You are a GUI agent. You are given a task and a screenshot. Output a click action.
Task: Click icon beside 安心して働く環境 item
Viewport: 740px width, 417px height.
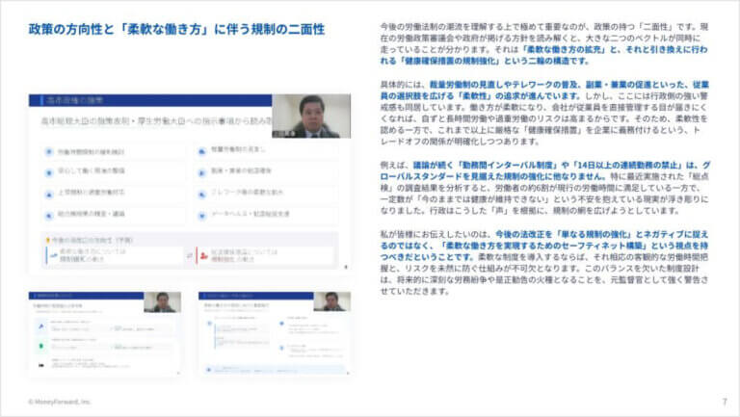(48, 172)
